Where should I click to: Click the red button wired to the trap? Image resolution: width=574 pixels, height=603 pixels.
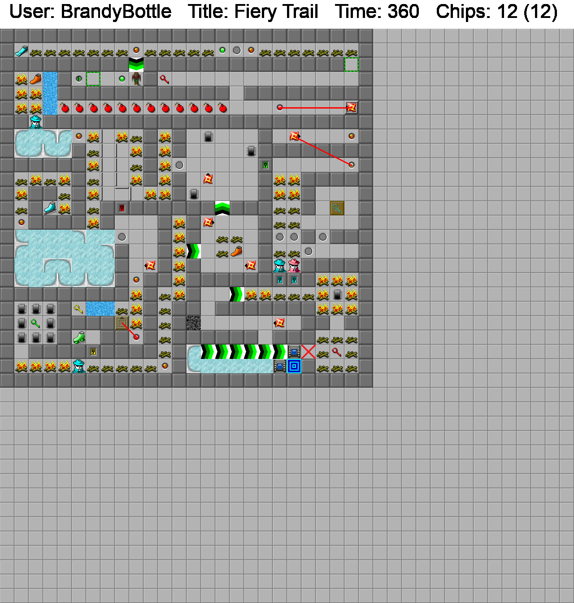pyautogui.click(x=136, y=337)
